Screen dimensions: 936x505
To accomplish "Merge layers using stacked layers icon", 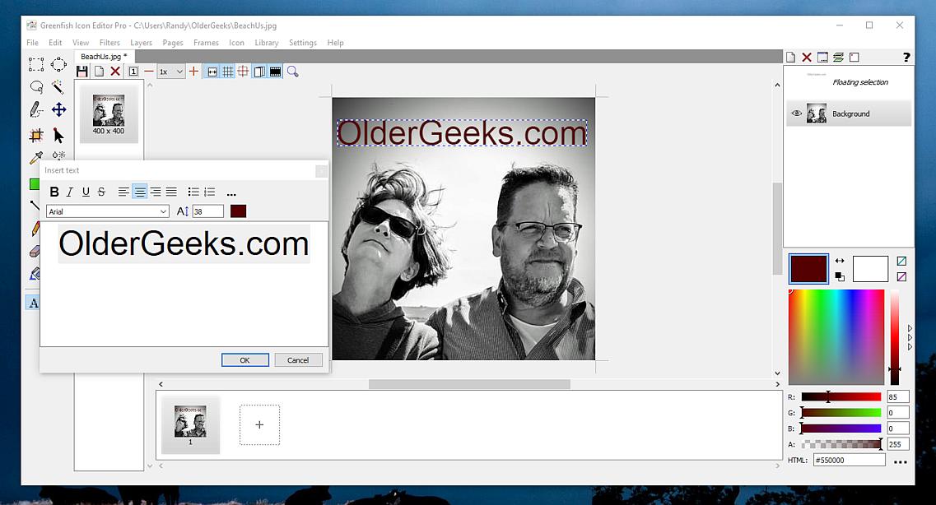I will click(x=839, y=58).
